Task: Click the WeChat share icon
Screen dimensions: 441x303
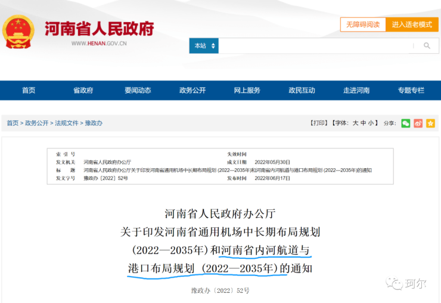Action: (x=406, y=123)
